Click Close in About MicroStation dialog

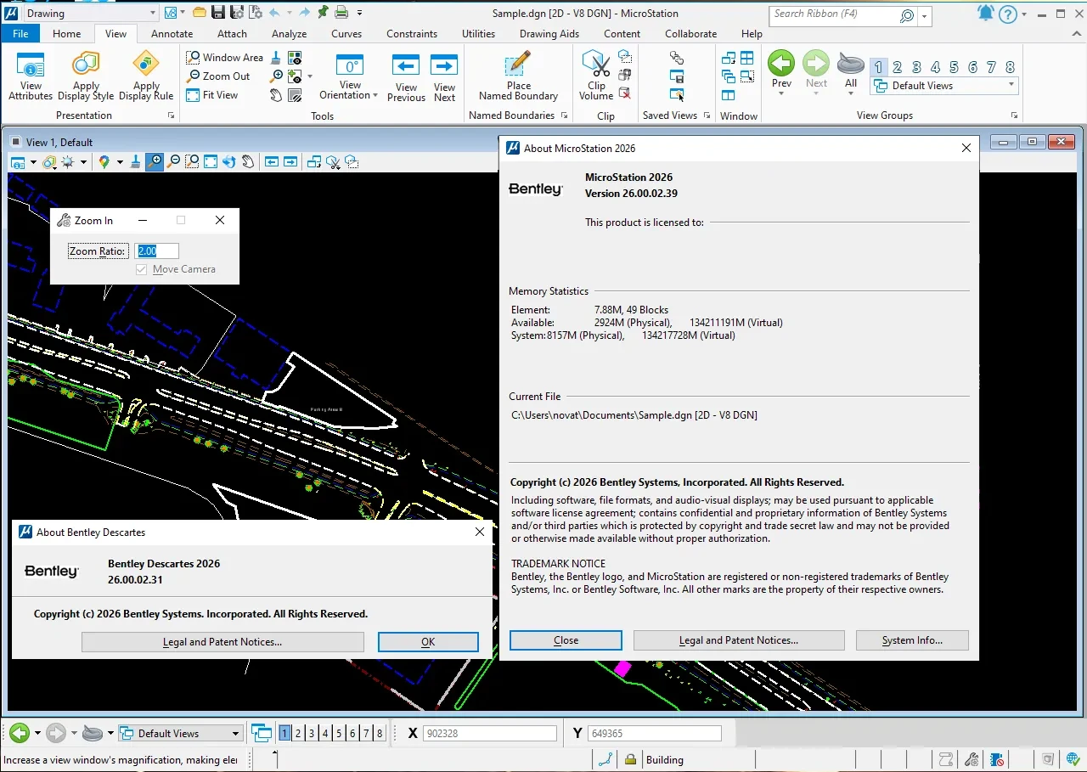point(566,640)
